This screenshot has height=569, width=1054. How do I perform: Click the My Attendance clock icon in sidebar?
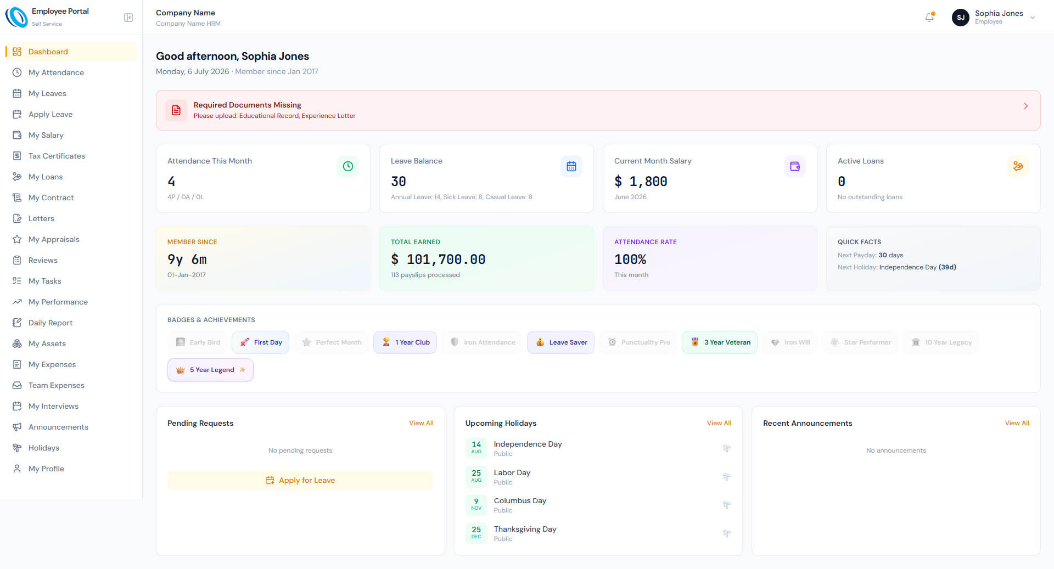(x=17, y=72)
